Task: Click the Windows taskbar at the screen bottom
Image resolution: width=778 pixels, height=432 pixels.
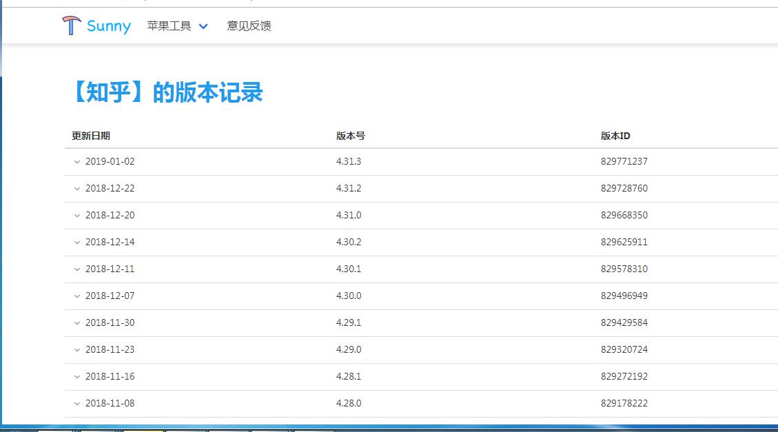Action: click(389, 428)
